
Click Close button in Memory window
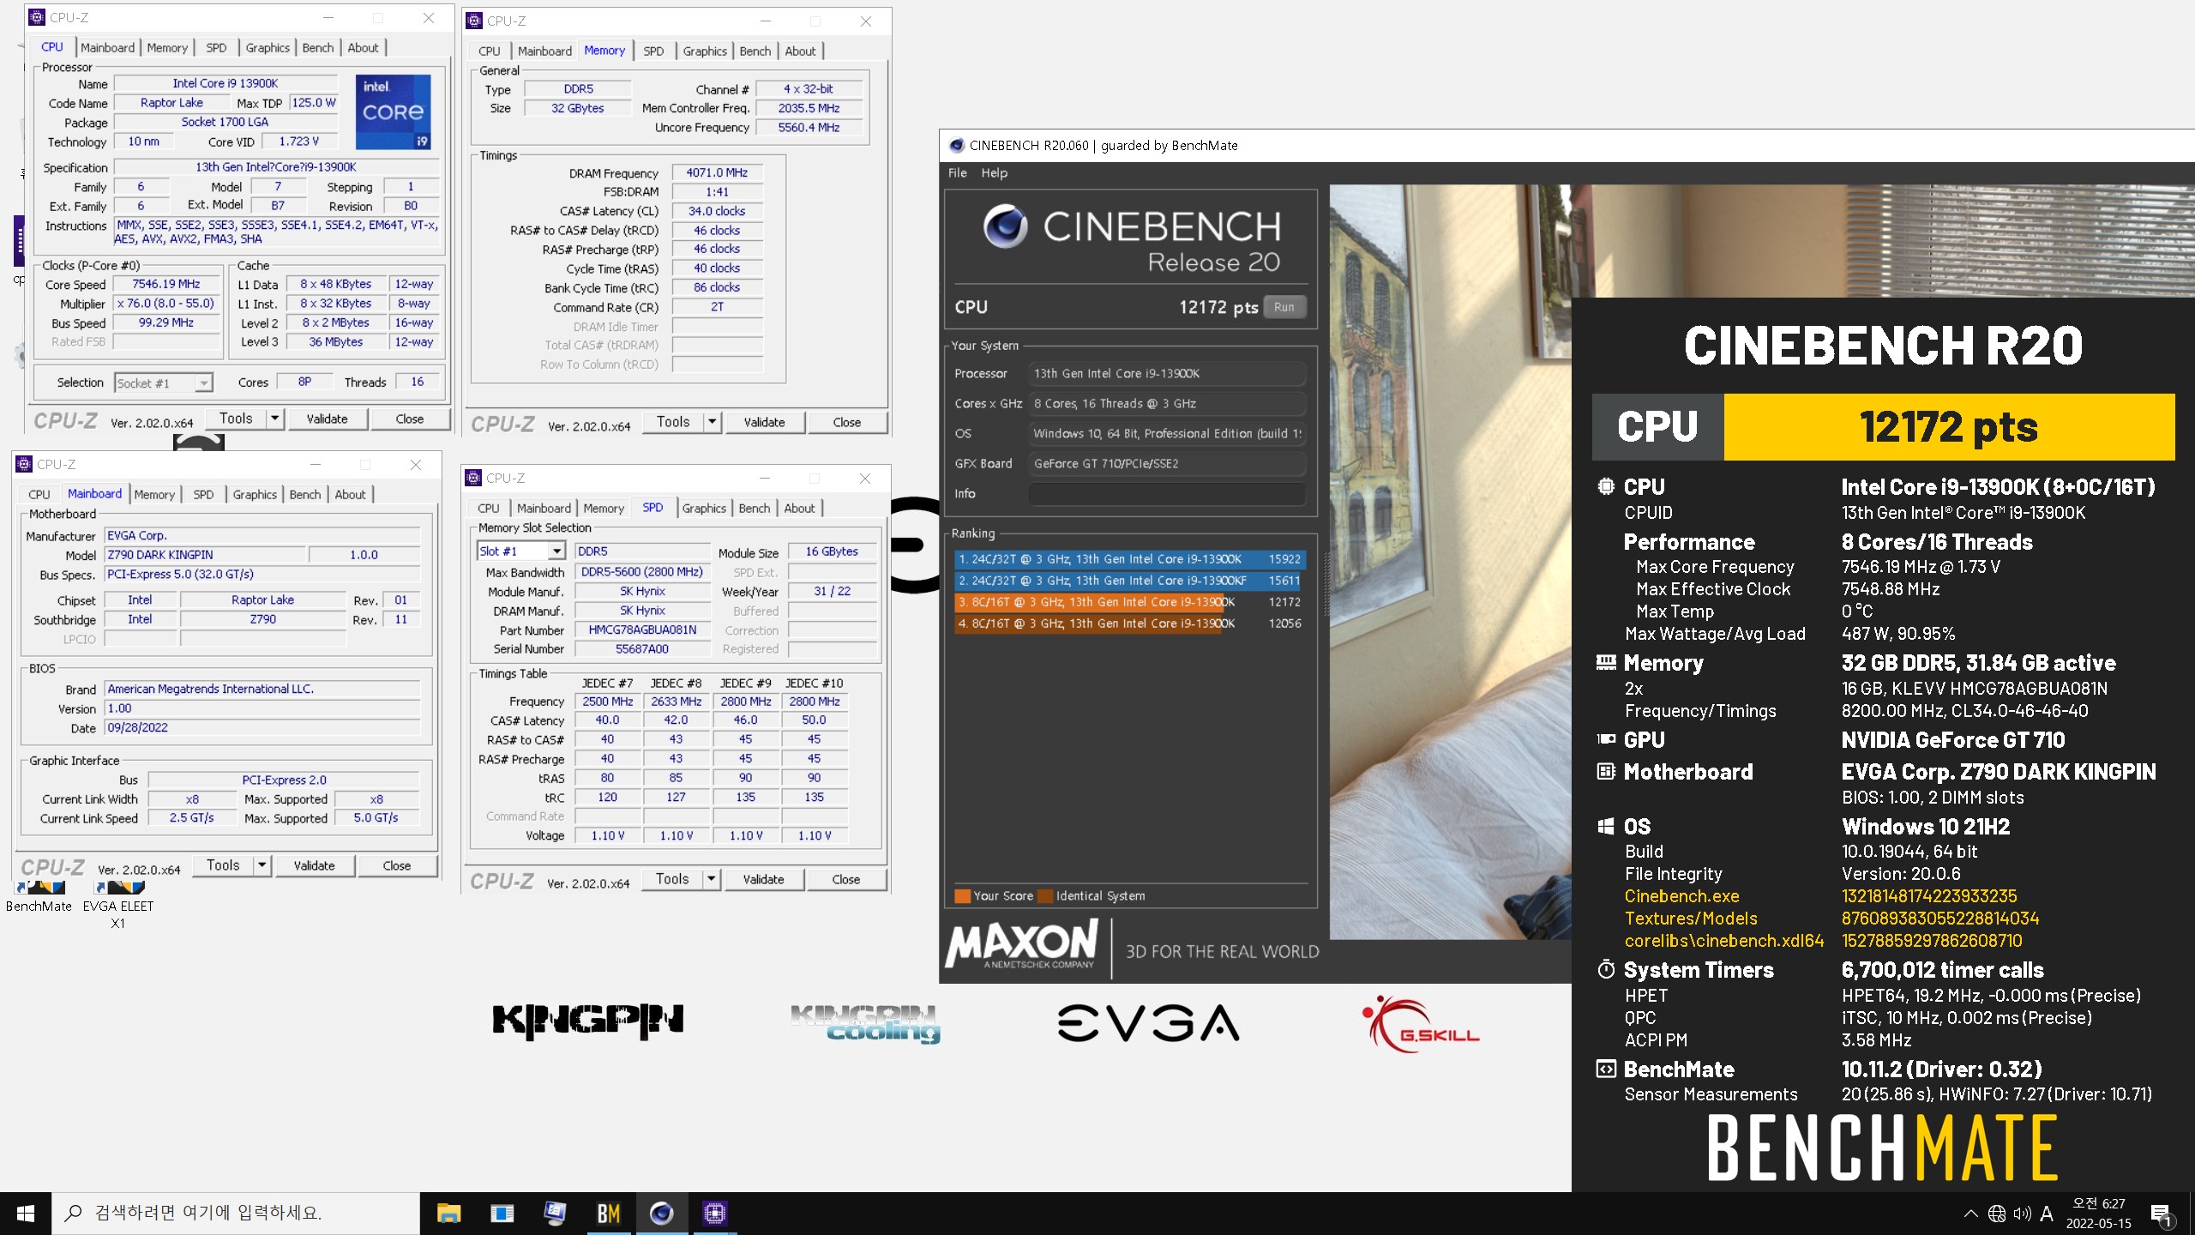coord(846,422)
